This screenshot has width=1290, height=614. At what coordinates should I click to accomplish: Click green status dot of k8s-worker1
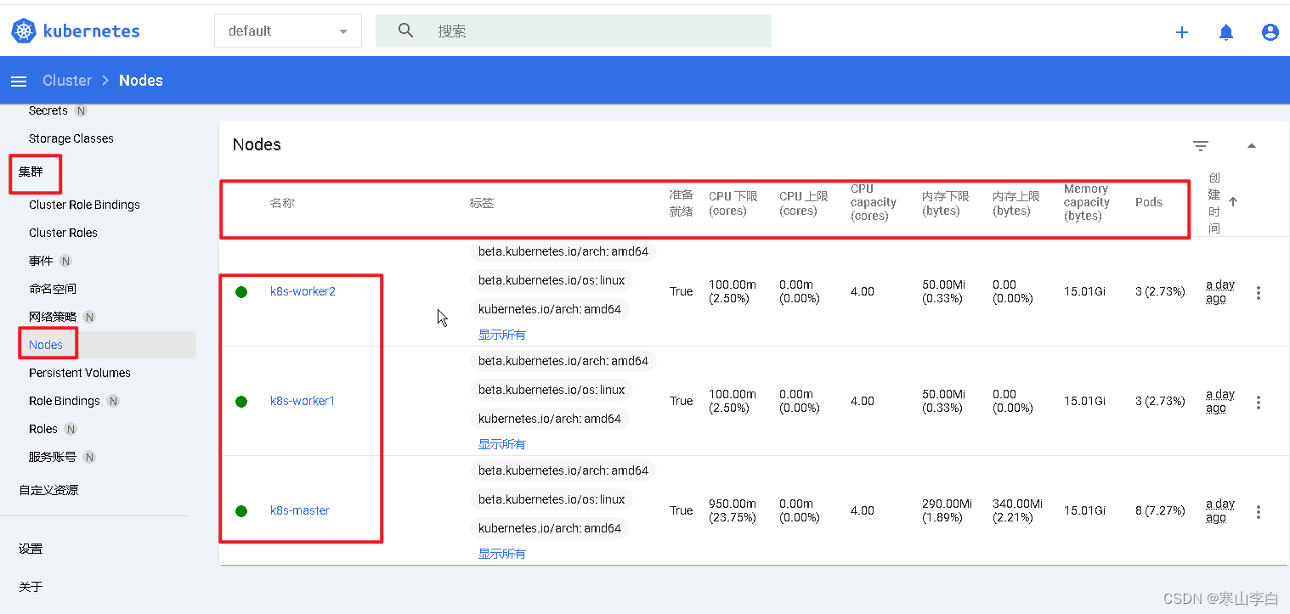point(241,402)
